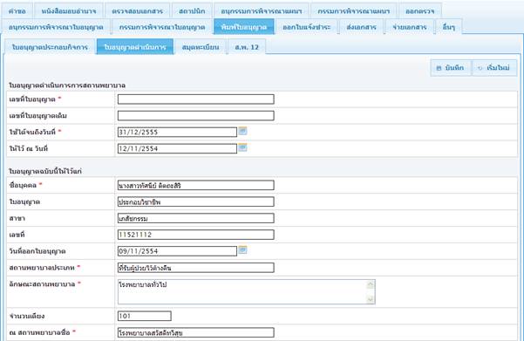The width and height of the screenshot is (524, 341).
Task: Open calendar picker for ใช้ได้จนถึงวันที่ date
Action: coord(243,131)
